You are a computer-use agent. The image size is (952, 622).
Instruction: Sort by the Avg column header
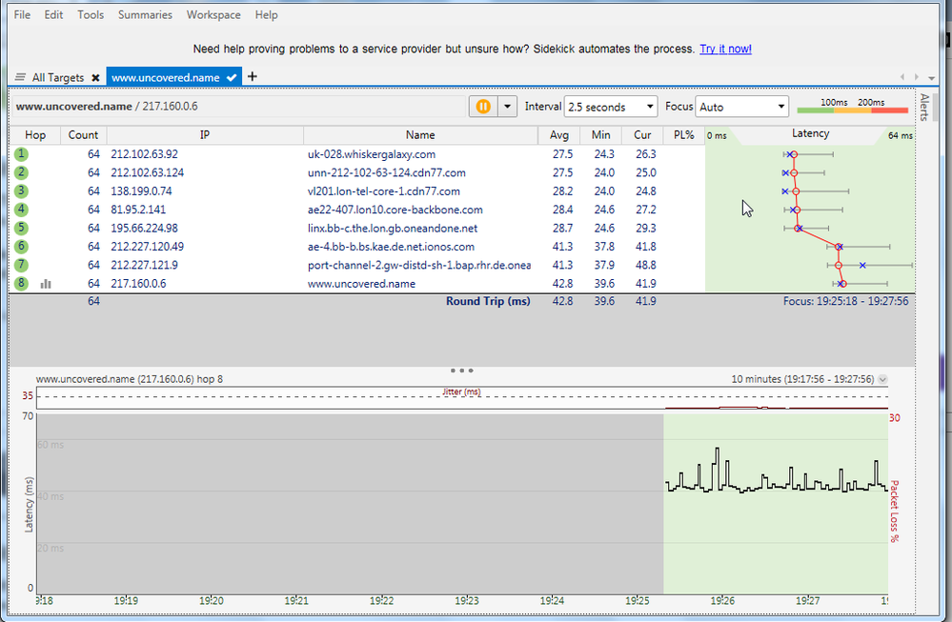pos(560,135)
